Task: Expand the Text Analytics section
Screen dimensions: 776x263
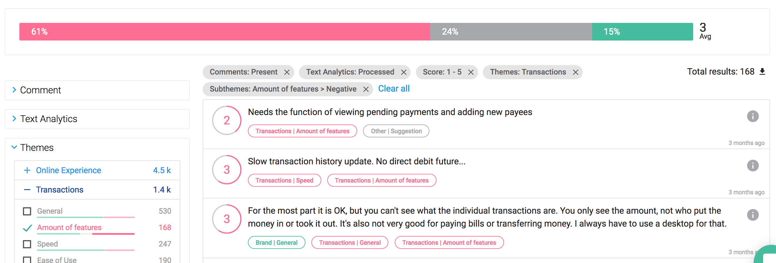Action: [14, 119]
